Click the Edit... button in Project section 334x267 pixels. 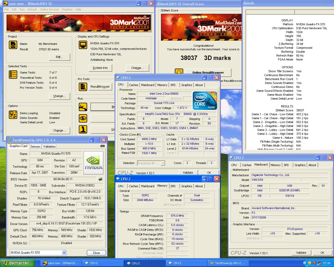tap(59, 57)
